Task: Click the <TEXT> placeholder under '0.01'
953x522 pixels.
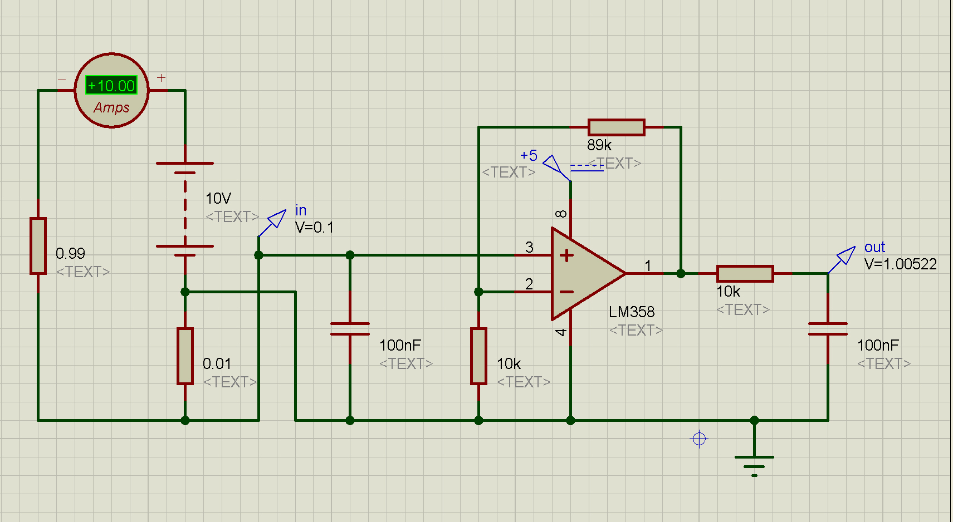Action: point(230,382)
